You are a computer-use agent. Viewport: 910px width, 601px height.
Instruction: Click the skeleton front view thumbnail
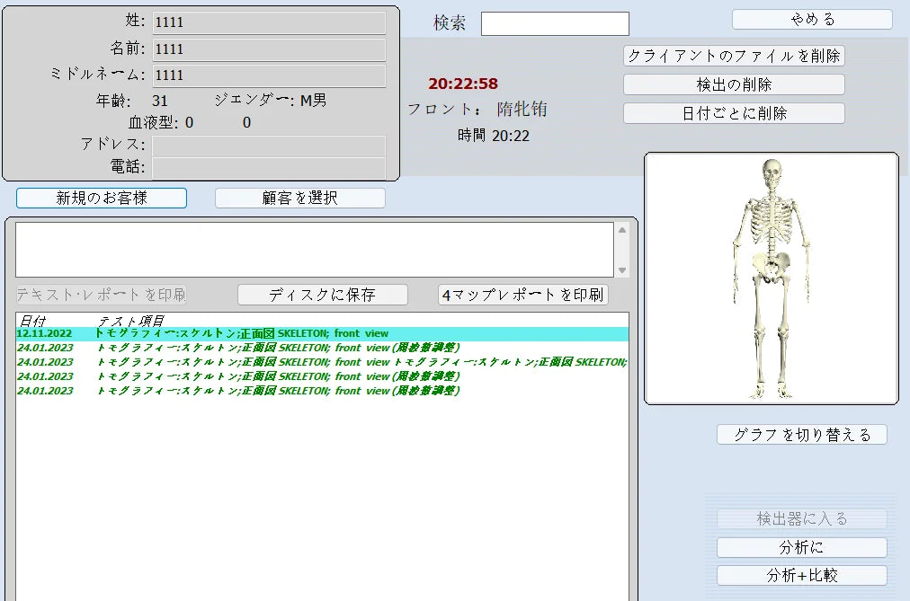point(771,278)
